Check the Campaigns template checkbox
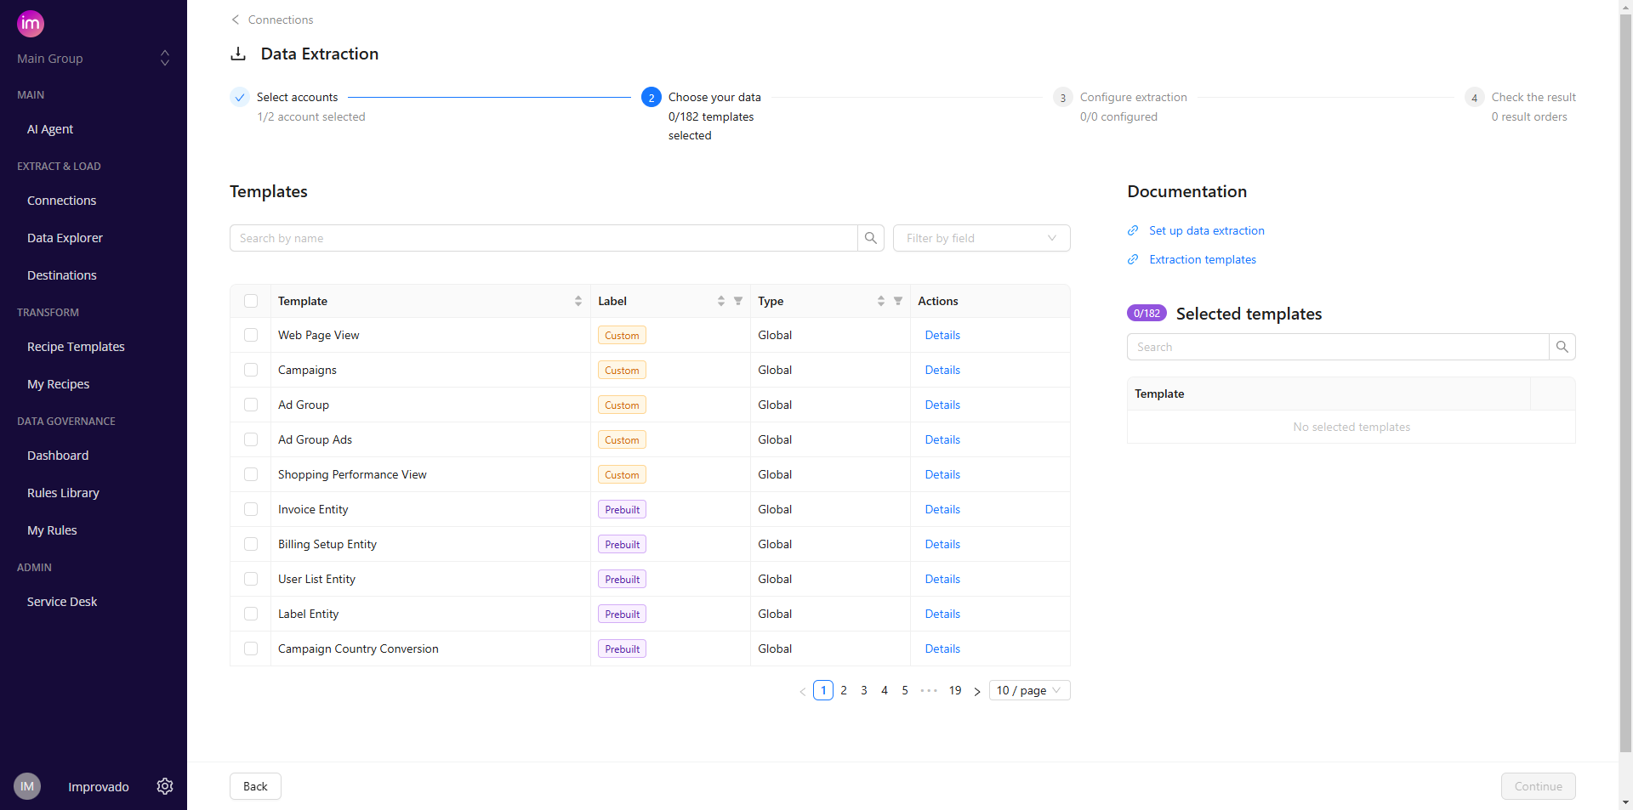The image size is (1633, 810). 251,370
